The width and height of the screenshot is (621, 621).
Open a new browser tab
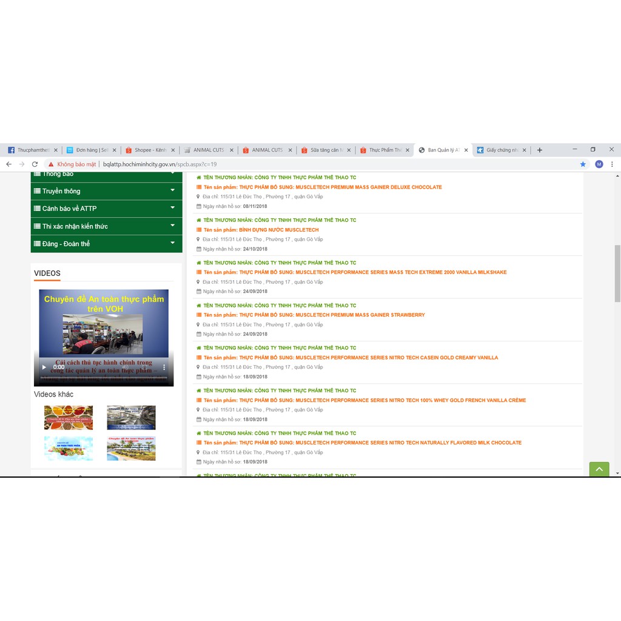(539, 150)
